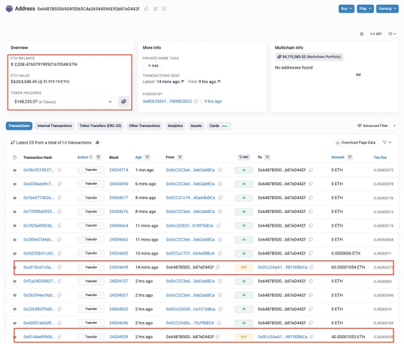404x344 pixels.
Task: Open the Buy dropdown
Action: [346, 9]
